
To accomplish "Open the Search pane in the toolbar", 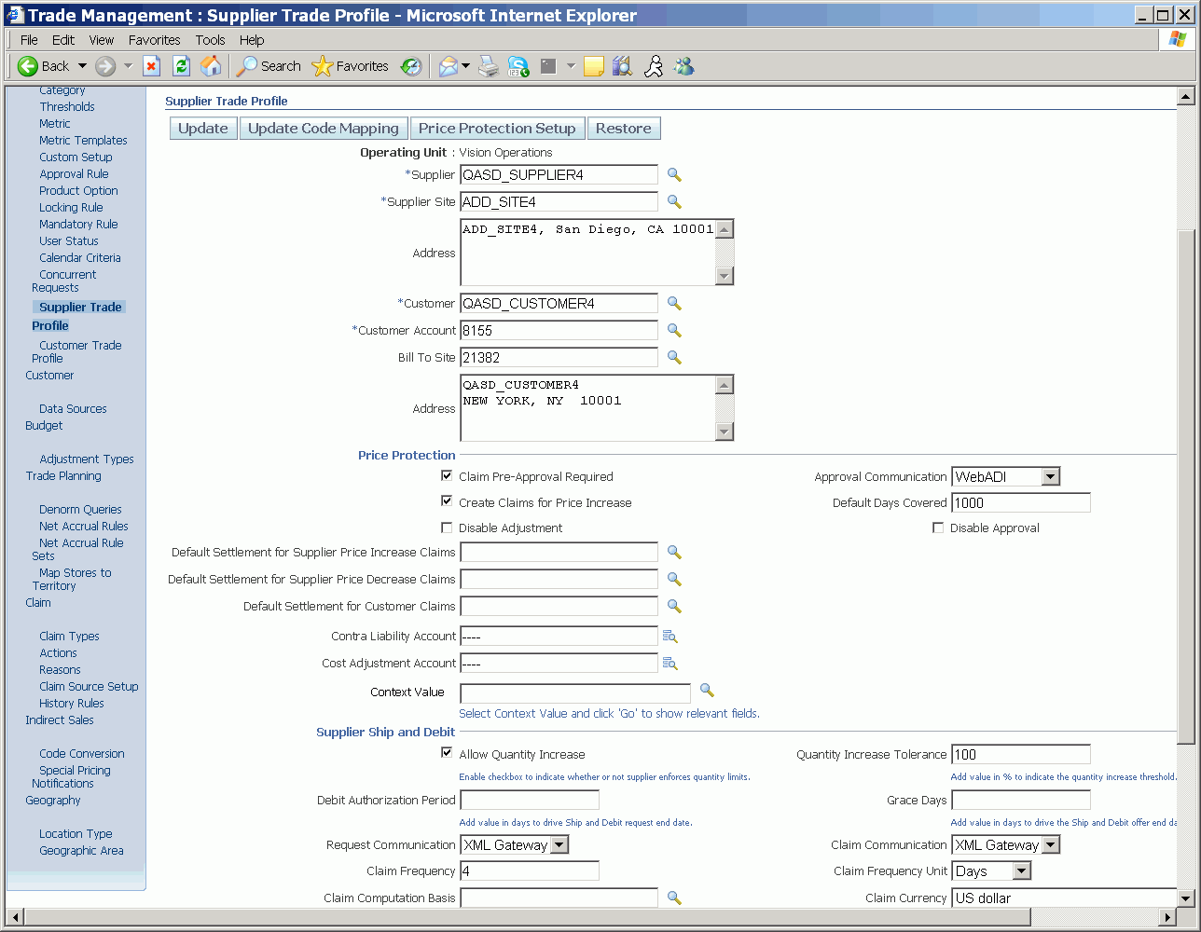I will click(x=269, y=66).
